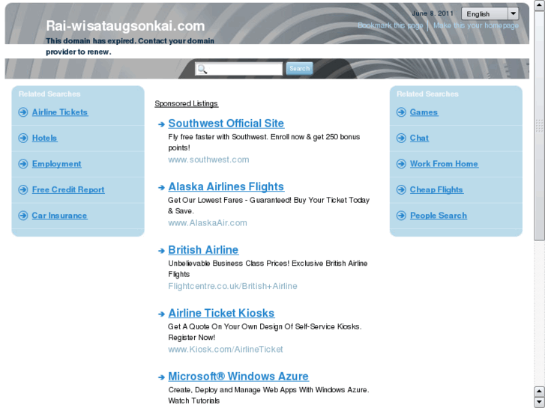Click the arrow icon beside Work From Home
545x408 pixels.
(401, 164)
